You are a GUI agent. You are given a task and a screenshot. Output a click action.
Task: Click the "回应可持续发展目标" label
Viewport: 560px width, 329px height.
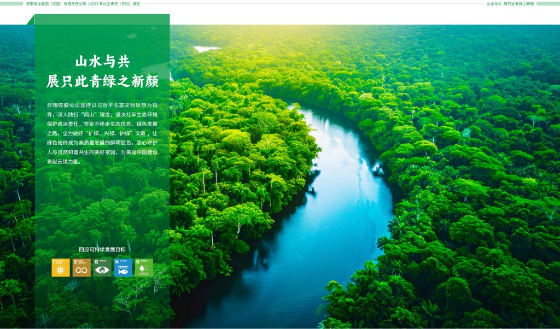[x=102, y=249]
